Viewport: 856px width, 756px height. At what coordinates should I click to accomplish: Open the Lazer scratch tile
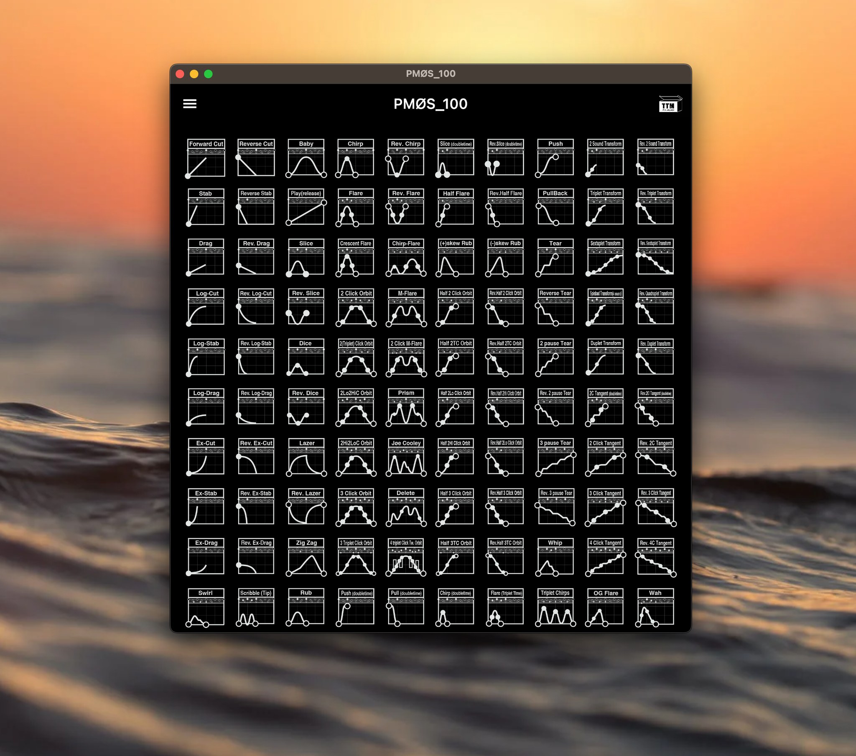(306, 457)
